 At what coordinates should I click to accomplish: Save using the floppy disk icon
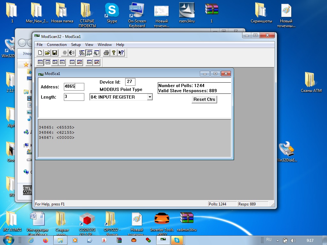(x=54, y=53)
